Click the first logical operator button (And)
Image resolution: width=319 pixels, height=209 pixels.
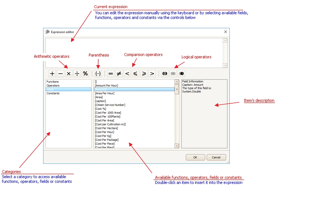tap(165, 74)
